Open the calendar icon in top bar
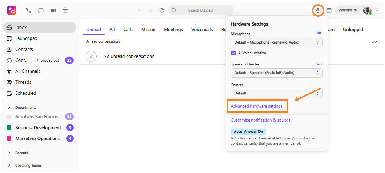 click(x=329, y=10)
